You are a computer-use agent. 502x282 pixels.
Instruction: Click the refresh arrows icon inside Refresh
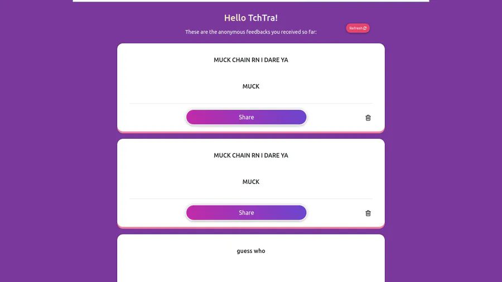pyautogui.click(x=365, y=28)
